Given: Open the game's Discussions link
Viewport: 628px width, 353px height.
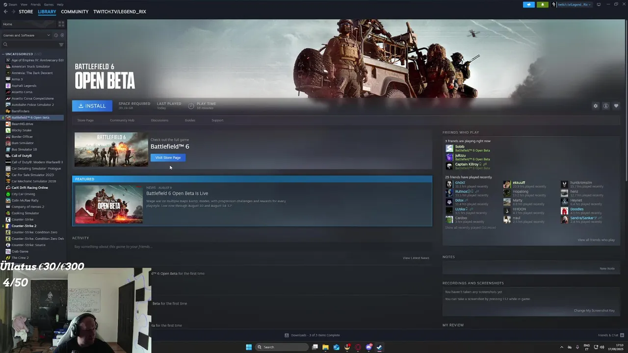Looking at the screenshot, I should (x=159, y=120).
